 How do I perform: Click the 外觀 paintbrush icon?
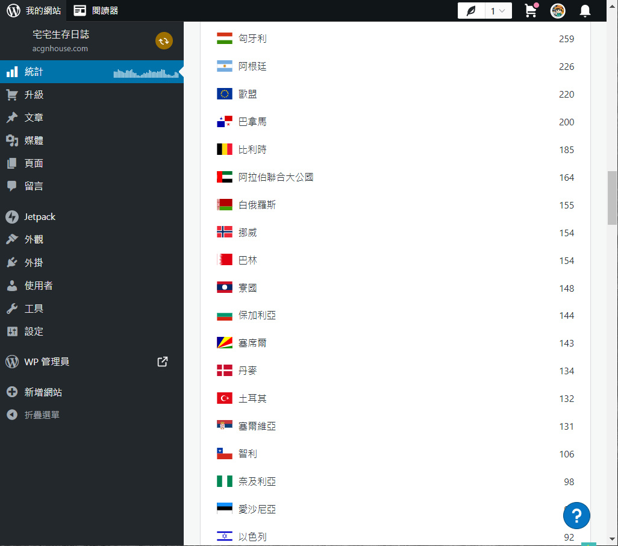pos(12,239)
